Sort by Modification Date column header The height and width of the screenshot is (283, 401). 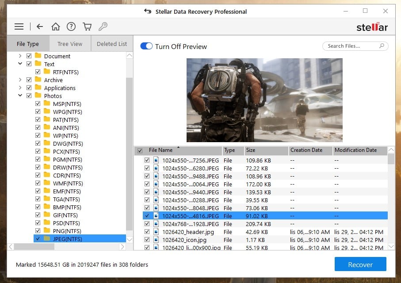pyautogui.click(x=360, y=151)
